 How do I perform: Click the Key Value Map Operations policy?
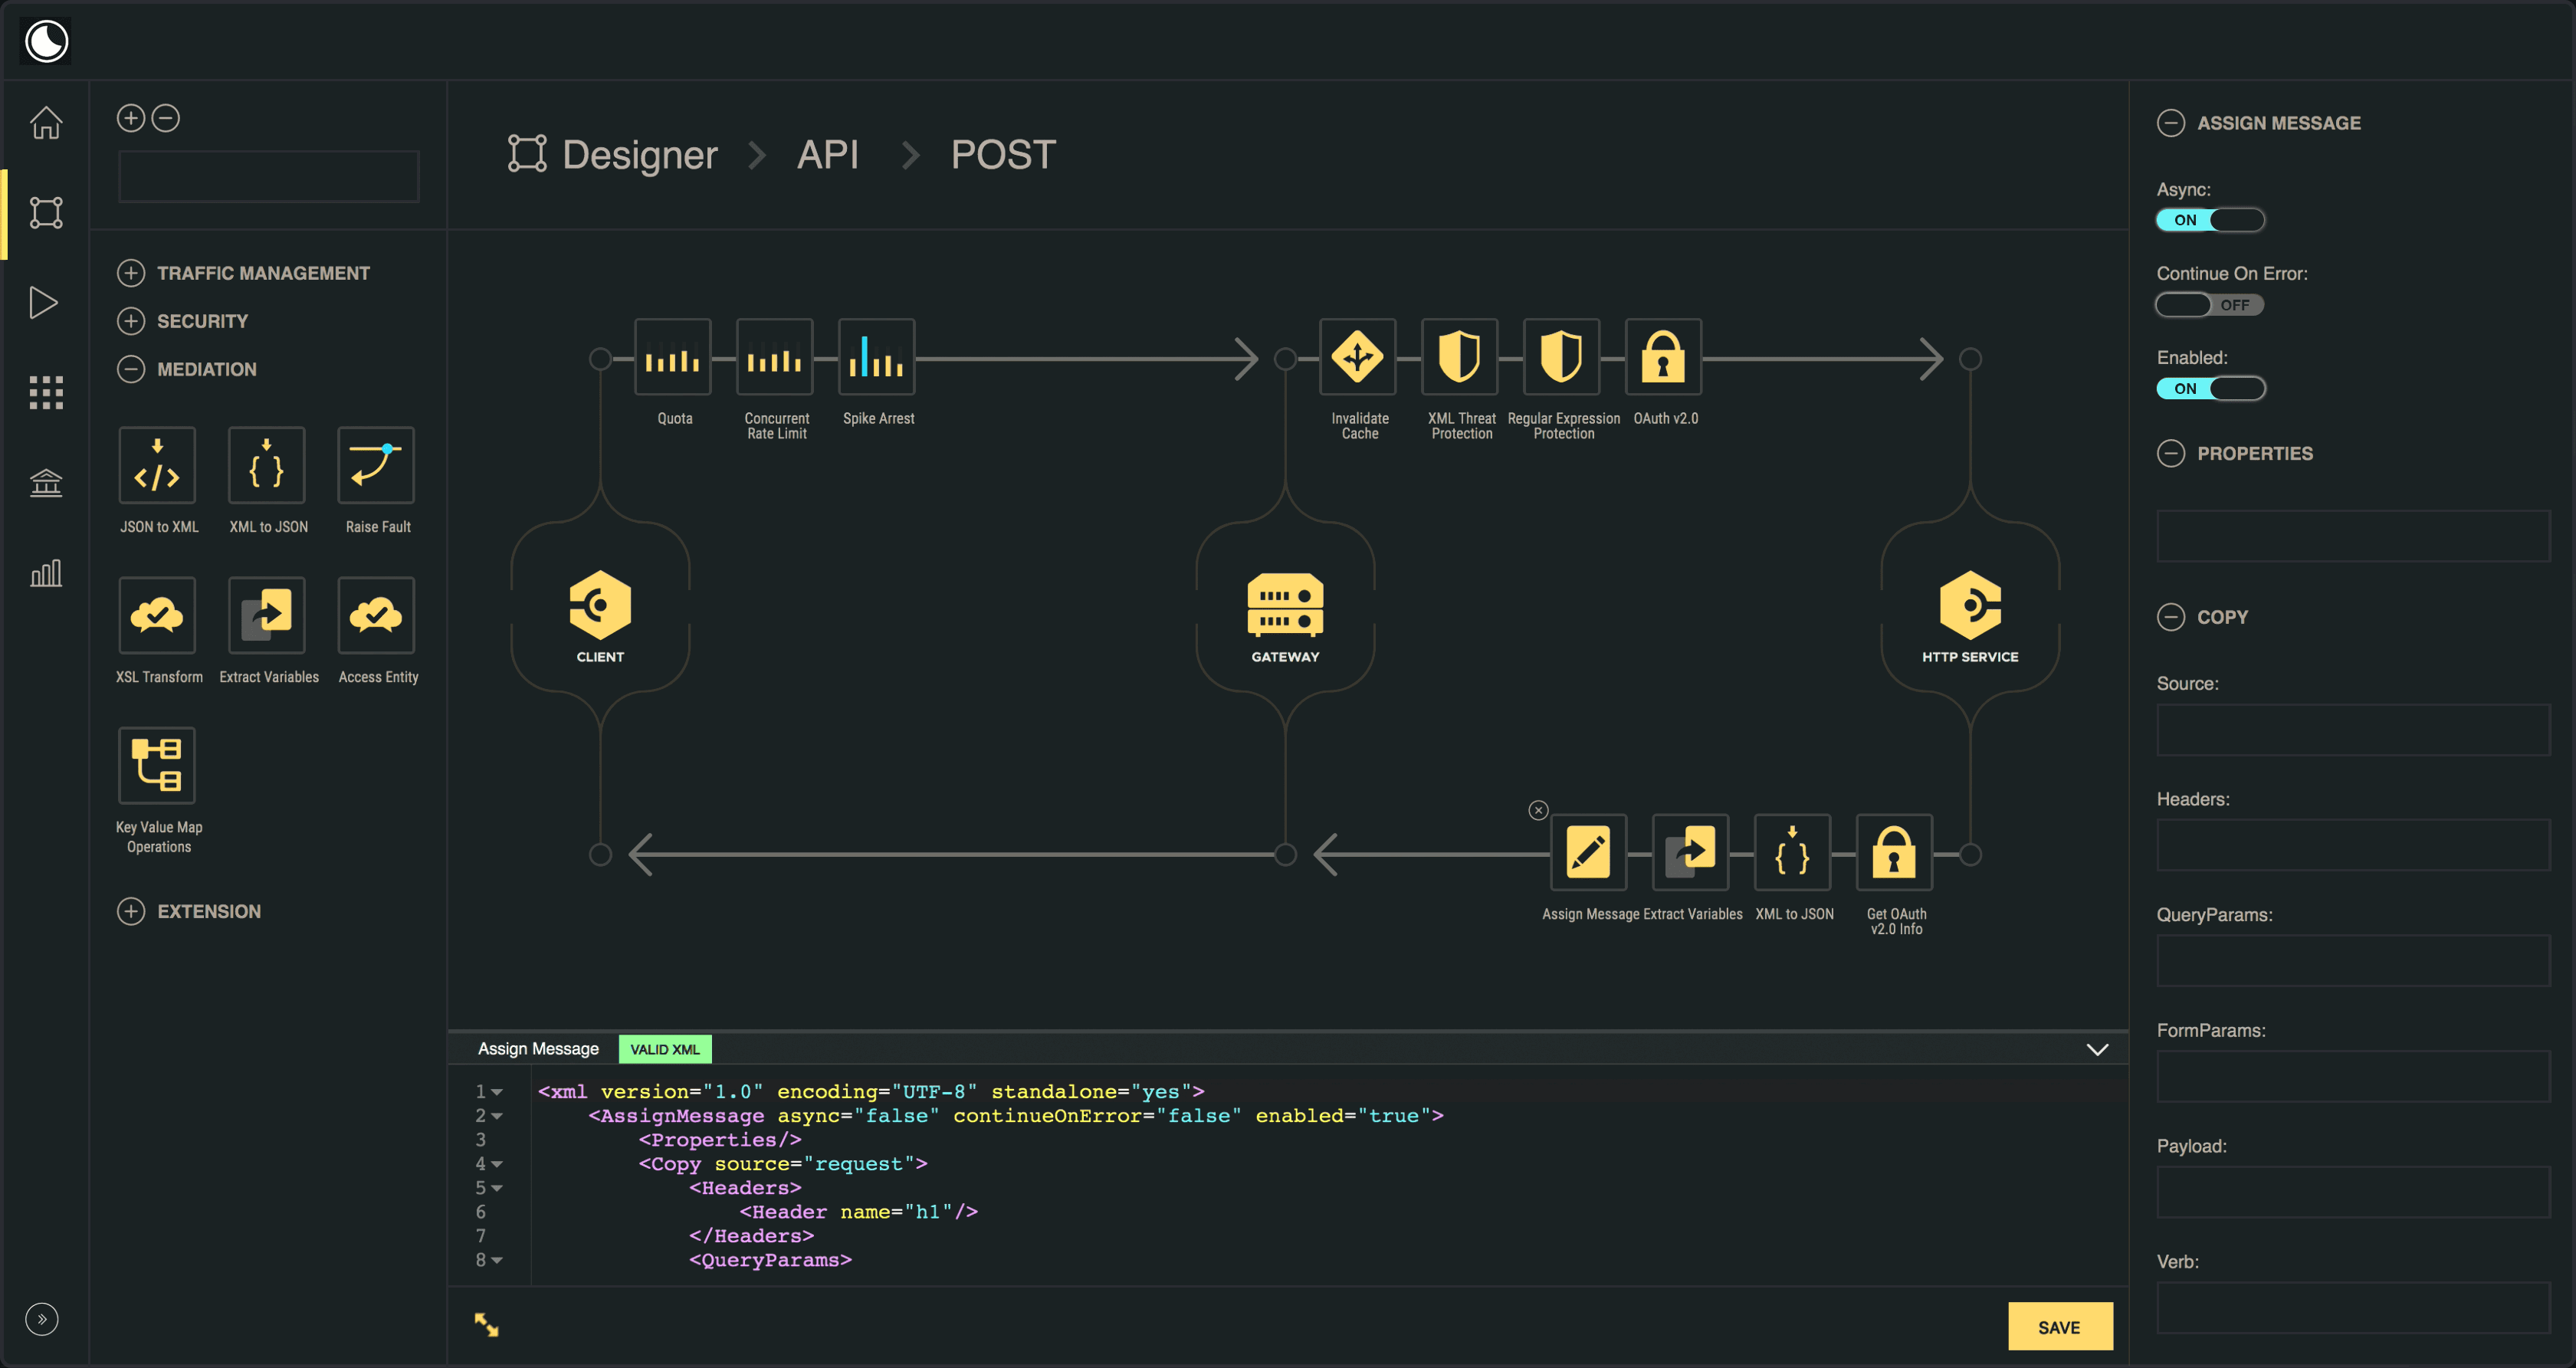(x=157, y=765)
